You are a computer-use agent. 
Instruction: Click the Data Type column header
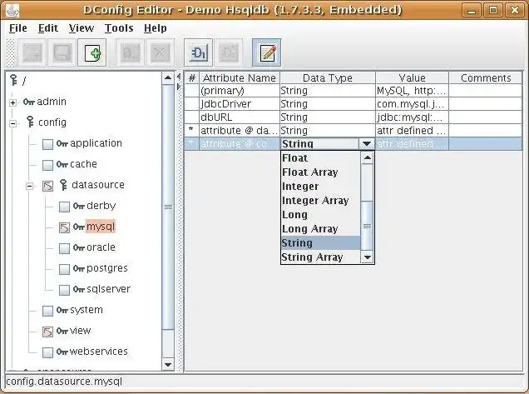tap(328, 78)
